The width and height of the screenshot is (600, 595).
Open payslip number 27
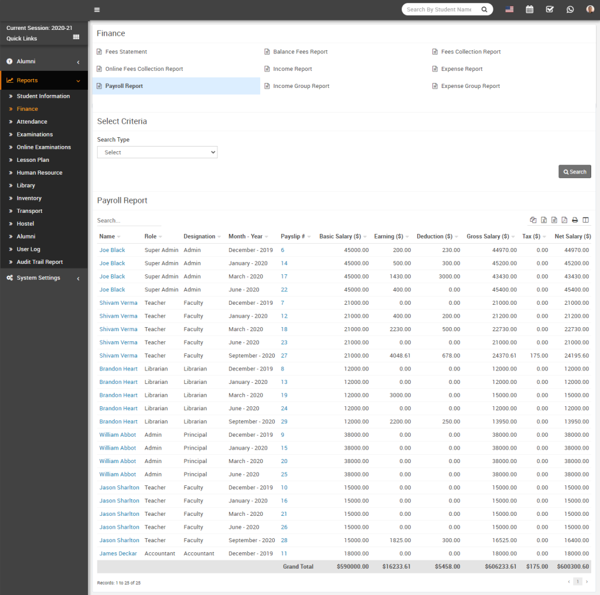pos(284,356)
